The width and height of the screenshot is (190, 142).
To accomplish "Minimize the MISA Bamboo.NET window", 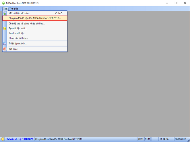I will coord(167,3).
